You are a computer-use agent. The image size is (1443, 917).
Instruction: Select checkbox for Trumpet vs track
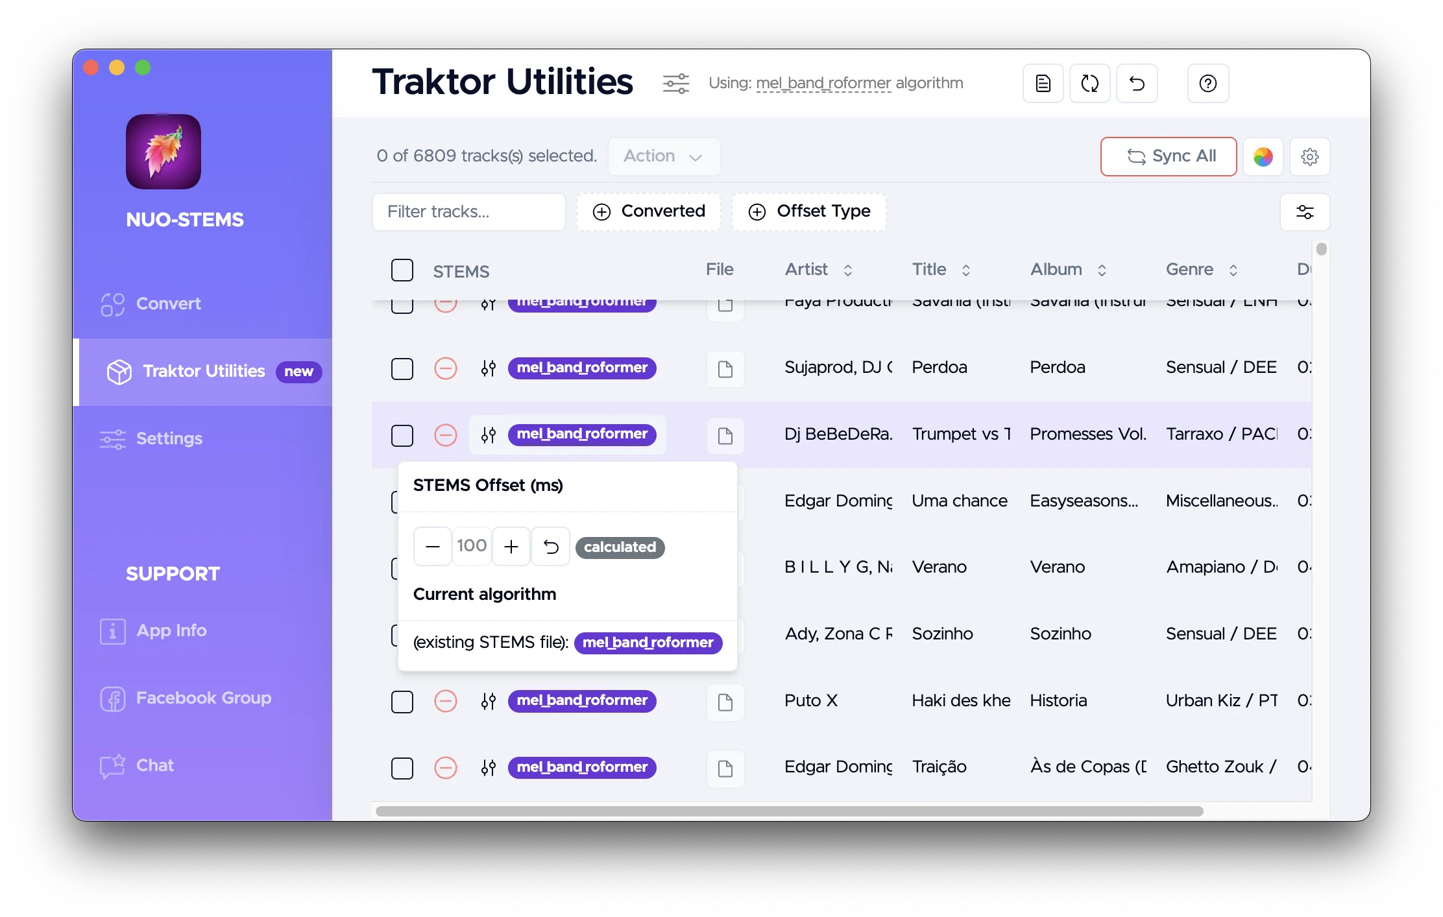point(402,435)
